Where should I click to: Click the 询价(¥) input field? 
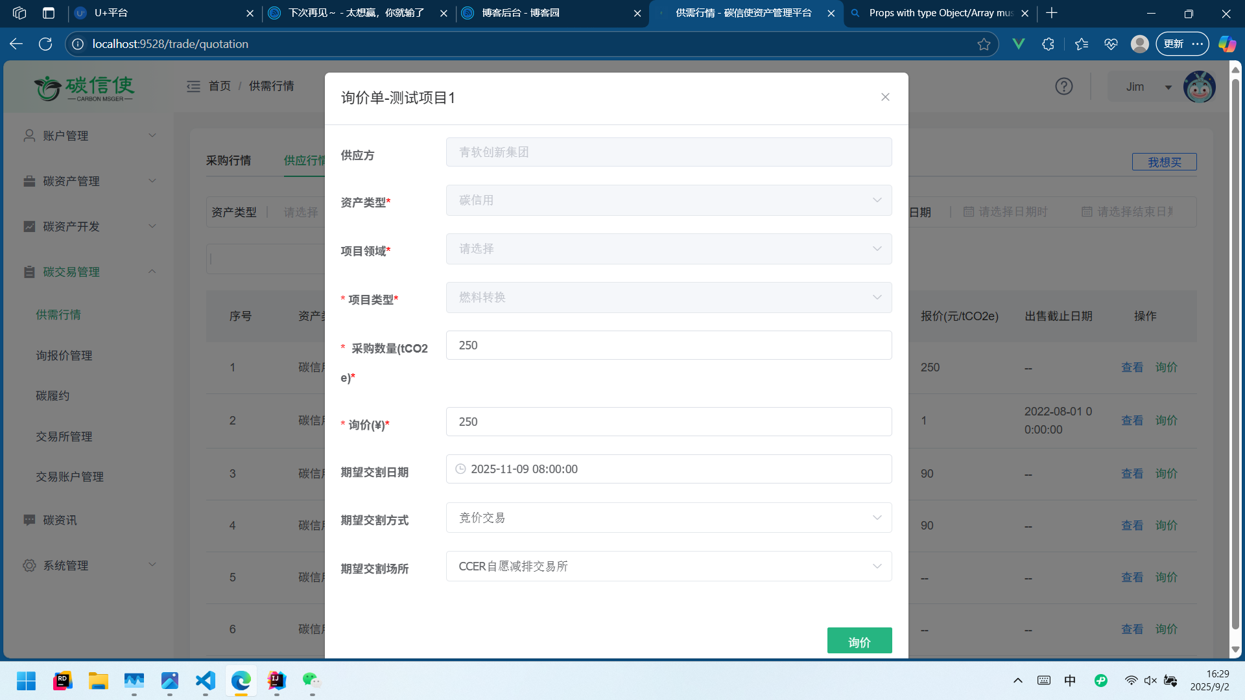tap(669, 422)
